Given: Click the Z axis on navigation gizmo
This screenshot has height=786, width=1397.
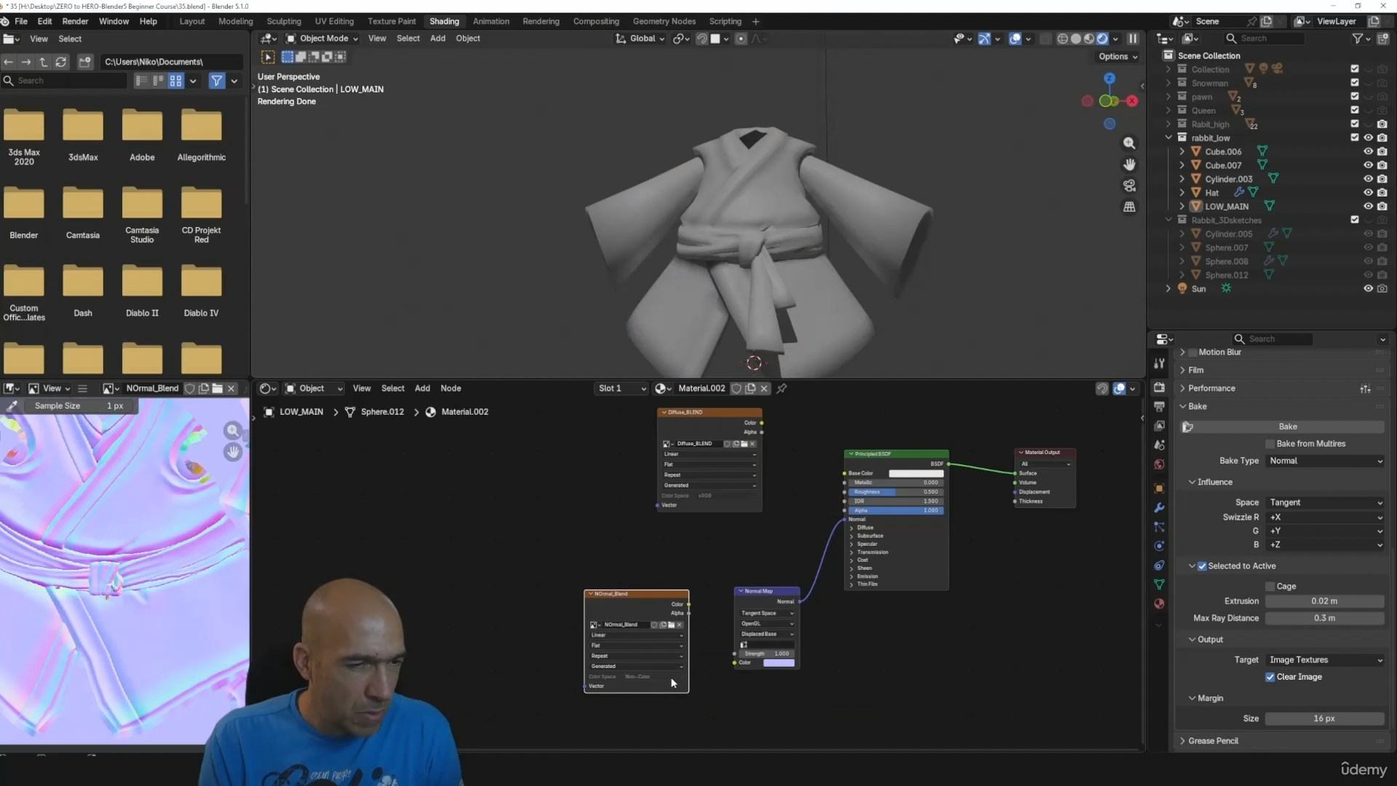Looking at the screenshot, I should 1109,79.
